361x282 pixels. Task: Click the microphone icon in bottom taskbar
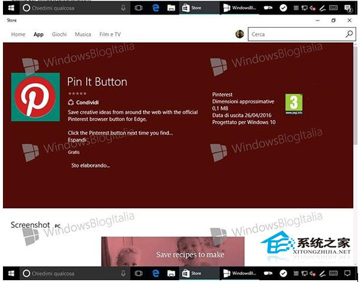pos(123,273)
